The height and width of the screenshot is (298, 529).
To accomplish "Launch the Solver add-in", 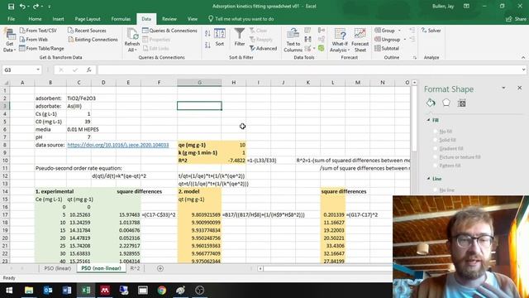I will pos(431,31).
